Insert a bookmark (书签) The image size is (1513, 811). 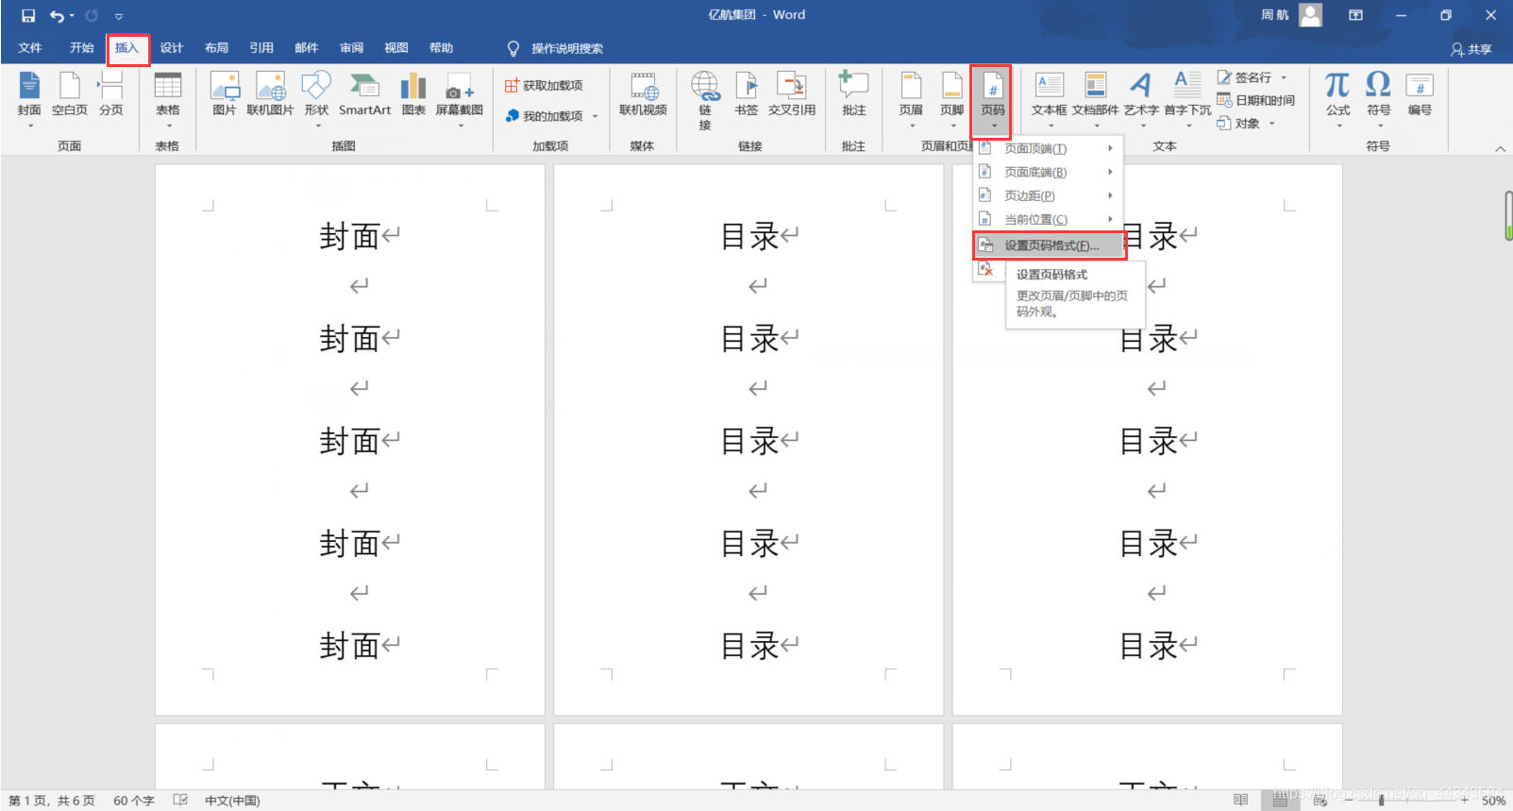point(746,94)
